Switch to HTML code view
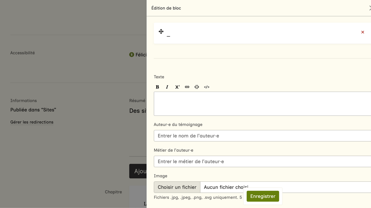The height and width of the screenshot is (208, 371). [207, 87]
